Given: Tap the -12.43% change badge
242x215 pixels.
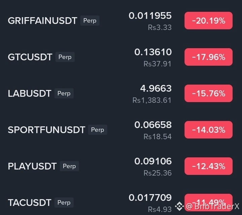Looking at the screenshot, I should 208,166.
